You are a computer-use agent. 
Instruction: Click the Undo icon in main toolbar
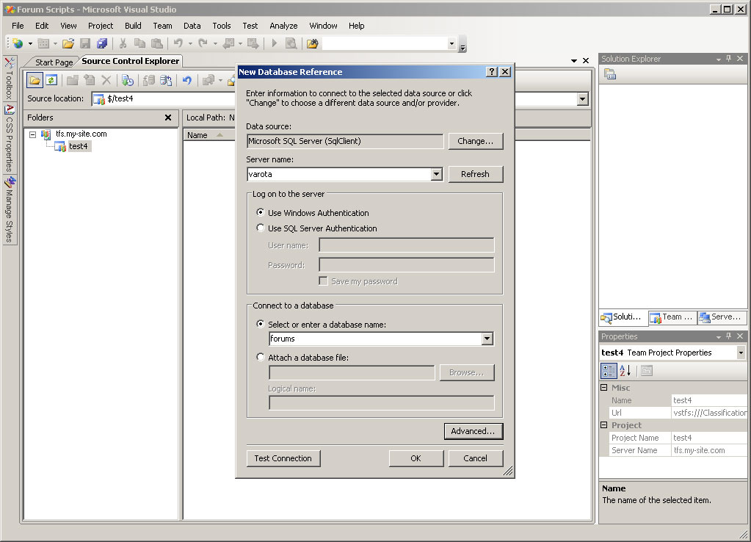pos(178,43)
